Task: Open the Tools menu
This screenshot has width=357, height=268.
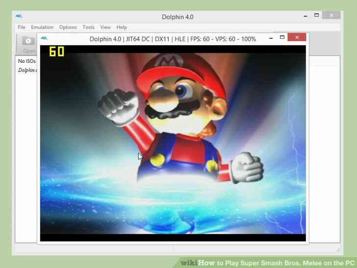Action: tap(88, 27)
